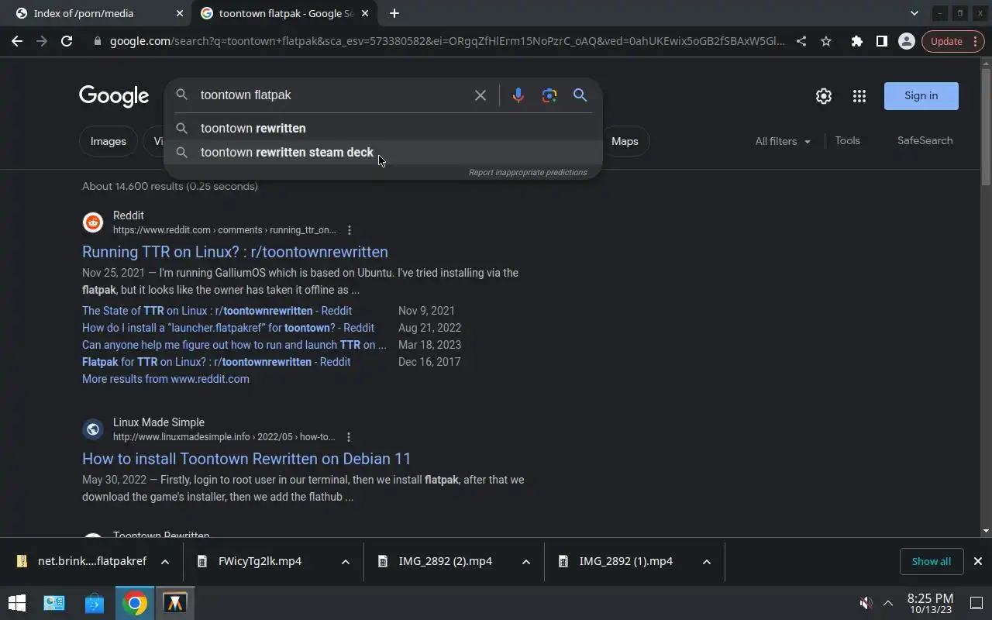Select suggestion toontown rewritten
Screen dimensions: 992x620
tap(383, 128)
